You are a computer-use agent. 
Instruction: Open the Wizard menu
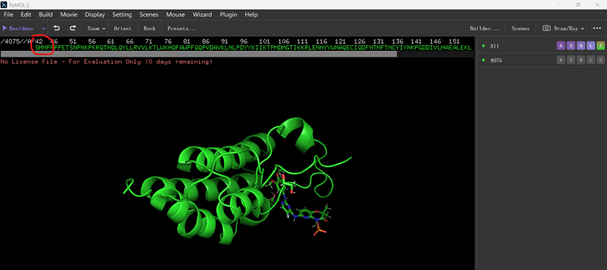202,15
